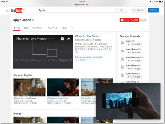Click the Apple Germany logo avatar

122,59
